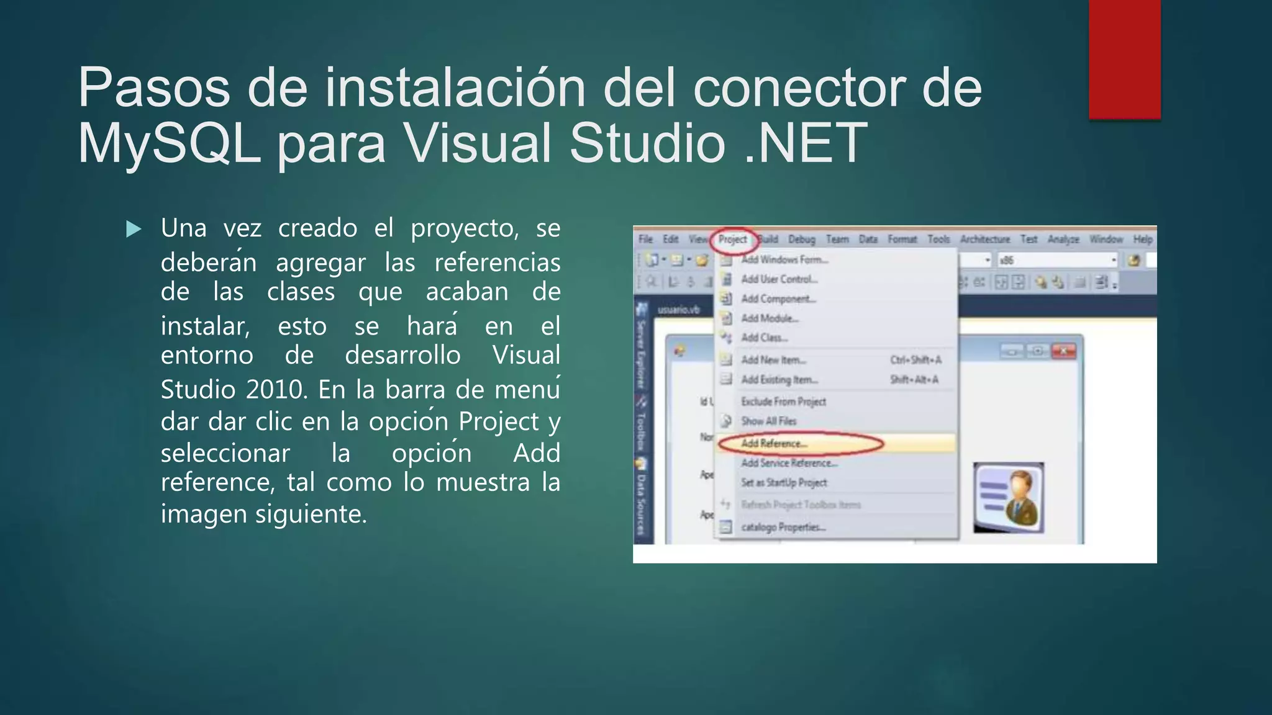Select Add Module menu entry
Screen dimensions: 1272x715
pyautogui.click(x=835, y=318)
